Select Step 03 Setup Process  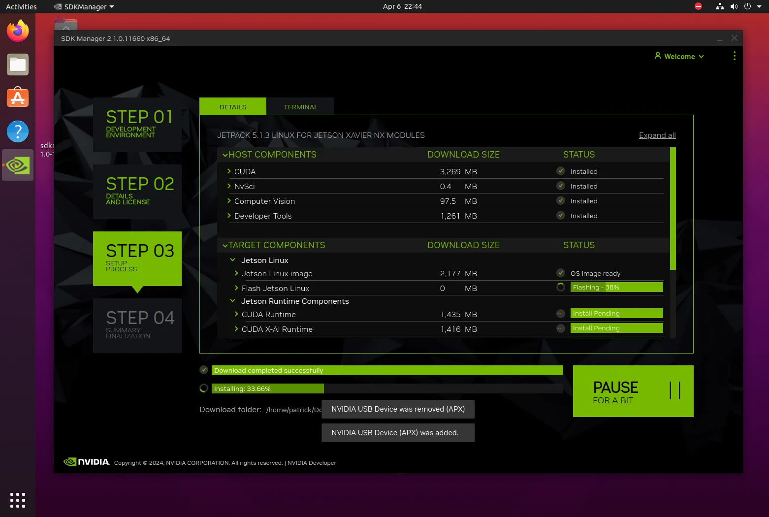137,258
